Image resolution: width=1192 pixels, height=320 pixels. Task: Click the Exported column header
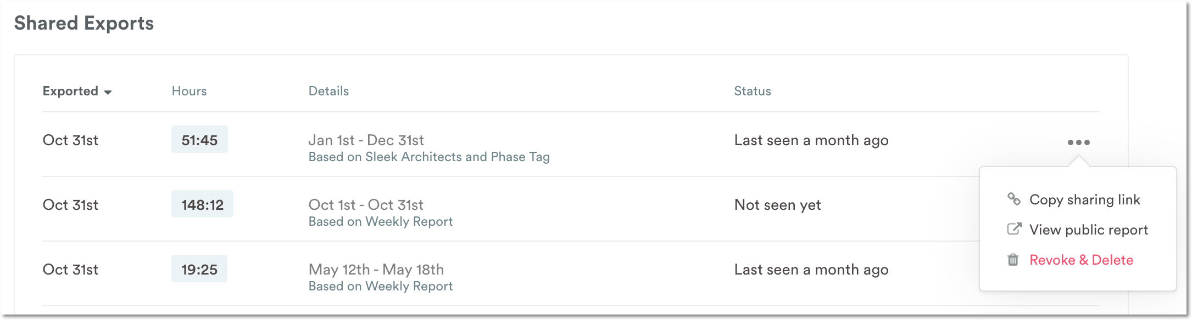coord(70,91)
